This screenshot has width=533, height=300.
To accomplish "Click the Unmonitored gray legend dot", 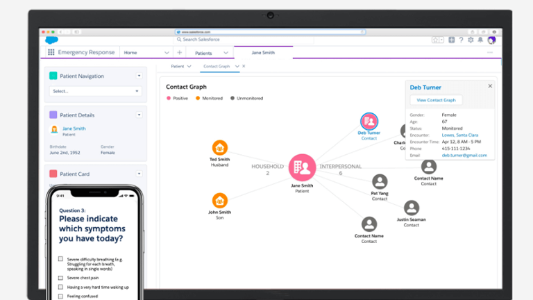I will tap(232, 98).
